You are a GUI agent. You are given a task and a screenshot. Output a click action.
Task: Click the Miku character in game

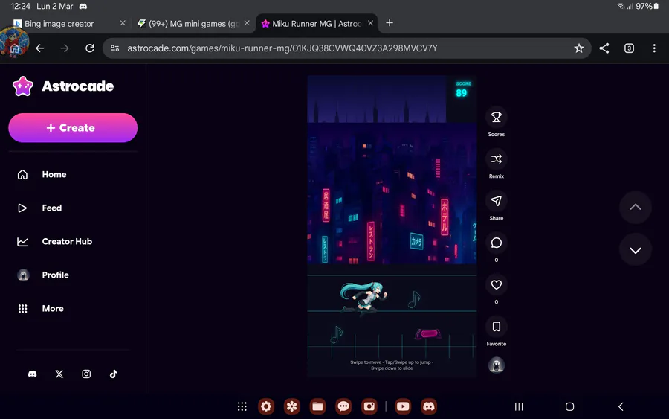pos(363,298)
